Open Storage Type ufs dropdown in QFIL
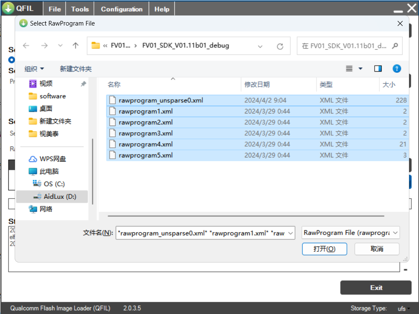 (403, 309)
